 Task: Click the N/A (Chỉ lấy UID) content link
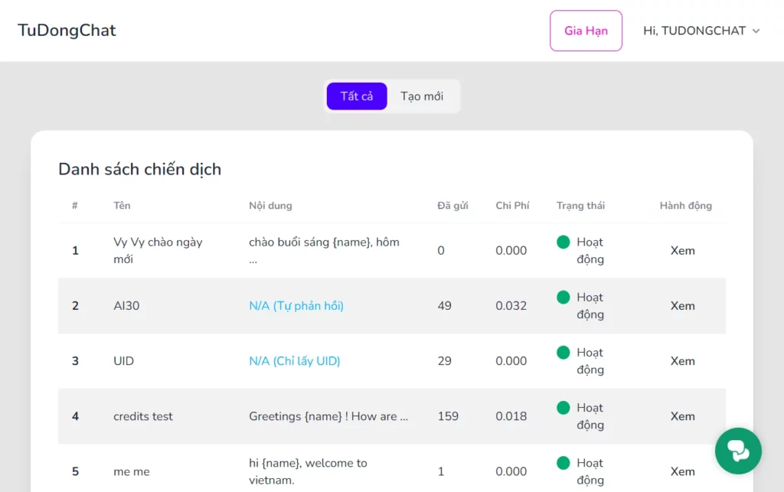(295, 360)
